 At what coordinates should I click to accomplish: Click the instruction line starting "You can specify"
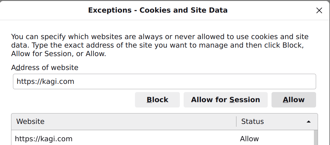pos(160,37)
